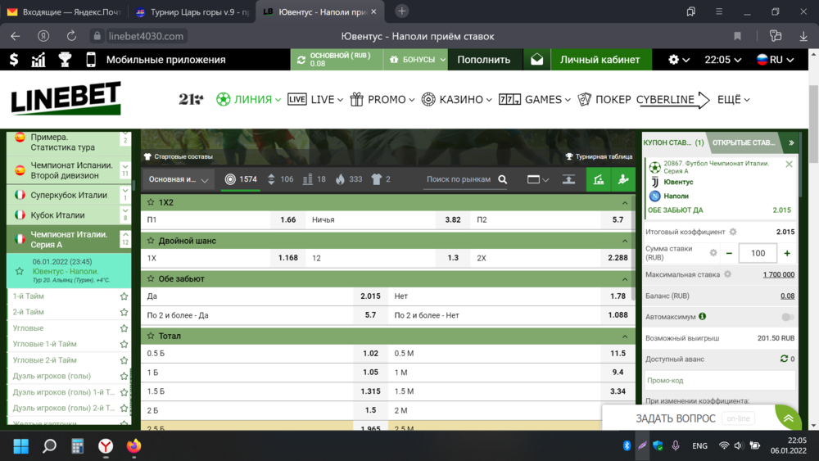This screenshot has height=461, width=819.
Task: Remove the Ювентус - Наполи bet from the slip
Action: (x=789, y=165)
